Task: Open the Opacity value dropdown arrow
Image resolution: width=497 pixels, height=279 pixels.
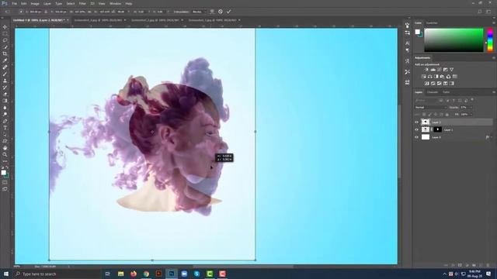Action: tap(471, 108)
